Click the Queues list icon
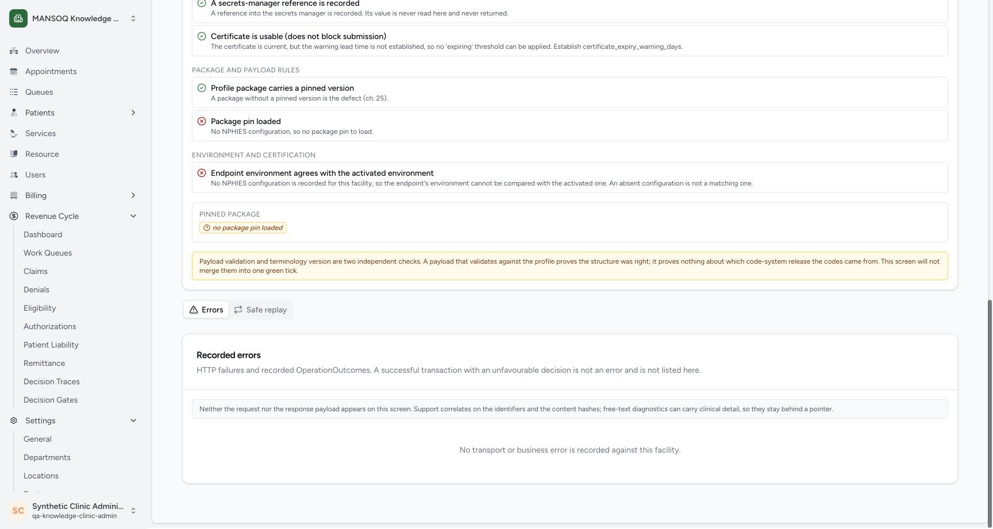This screenshot has height=529, width=993. pos(14,92)
